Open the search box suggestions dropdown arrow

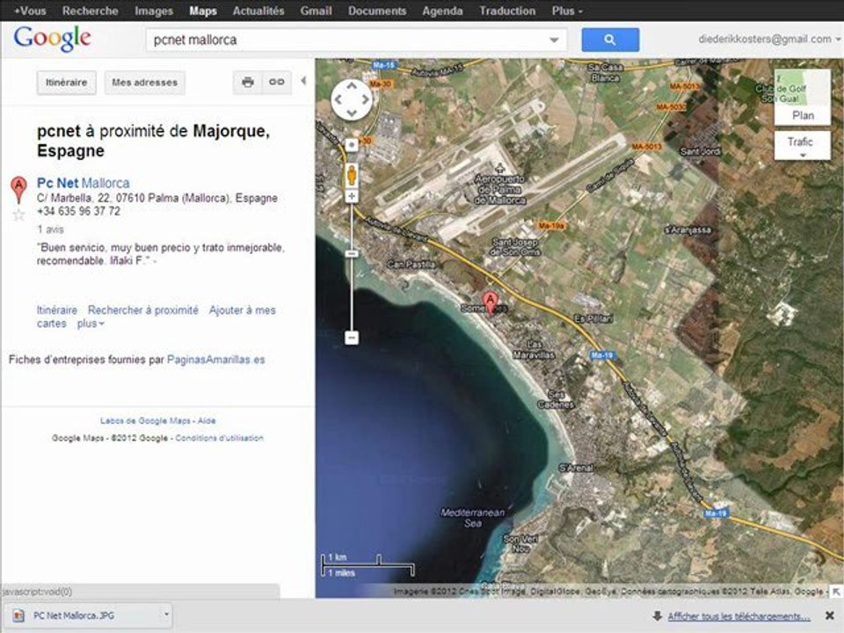click(x=554, y=40)
